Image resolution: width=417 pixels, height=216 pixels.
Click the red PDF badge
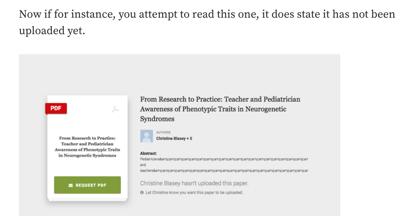coord(56,108)
